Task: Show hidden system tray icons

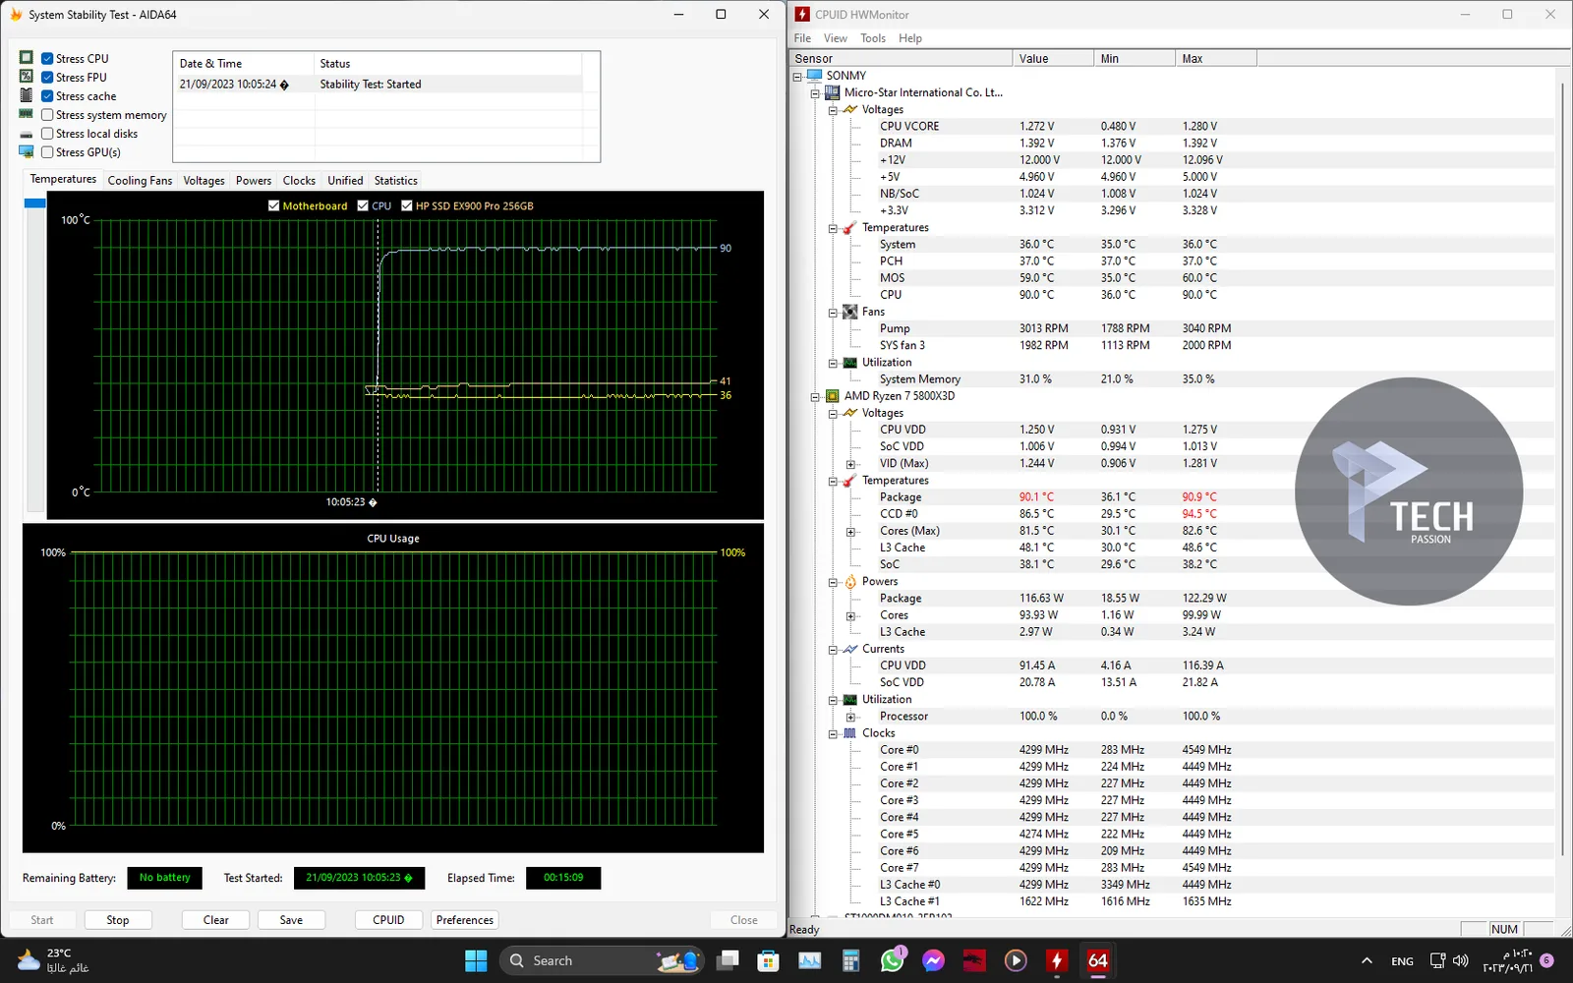Action: [1367, 960]
